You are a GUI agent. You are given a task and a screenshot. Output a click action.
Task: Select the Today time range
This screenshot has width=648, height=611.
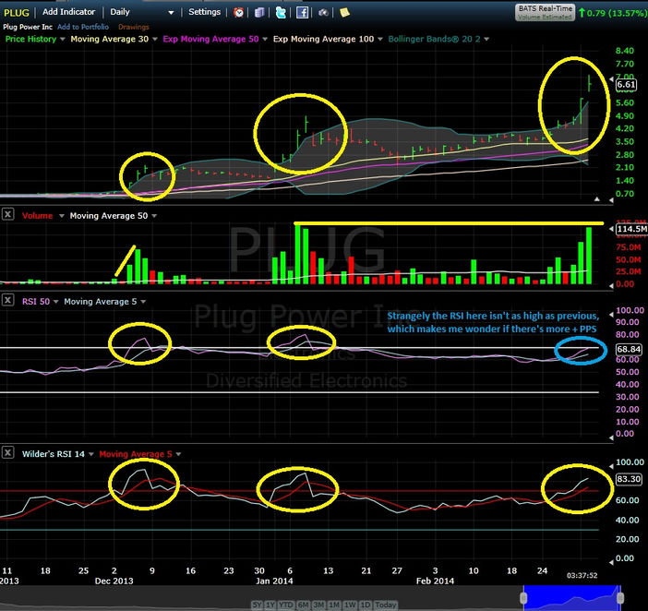click(385, 605)
